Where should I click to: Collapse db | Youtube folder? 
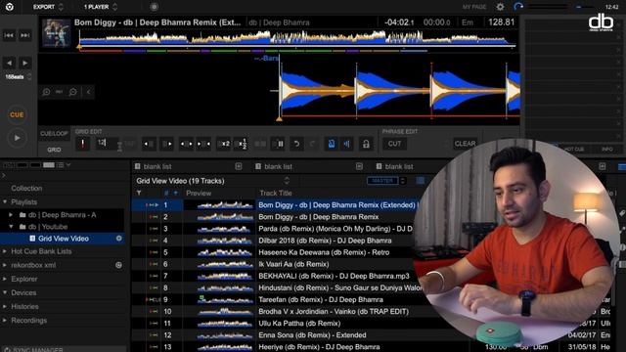point(11,227)
